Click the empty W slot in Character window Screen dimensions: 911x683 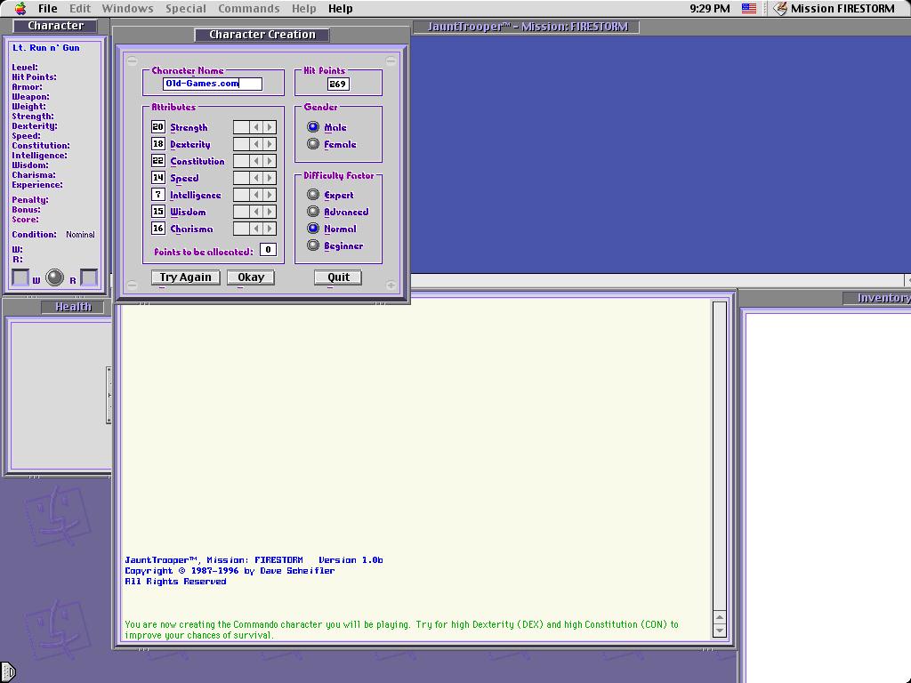point(20,277)
